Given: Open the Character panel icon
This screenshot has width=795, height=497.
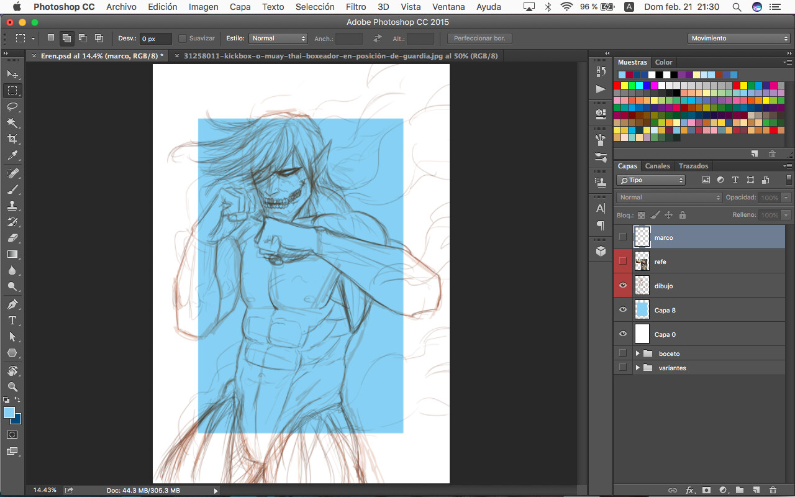Looking at the screenshot, I should 601,208.
